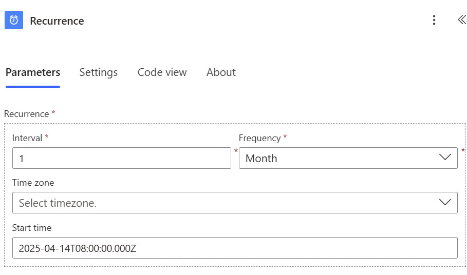Click the Frequency field label
The height and width of the screenshot is (275, 467).
[x=260, y=138]
